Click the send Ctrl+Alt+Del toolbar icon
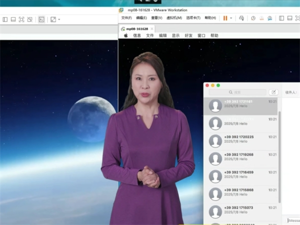This screenshot has height=225, width=300. 241,18
